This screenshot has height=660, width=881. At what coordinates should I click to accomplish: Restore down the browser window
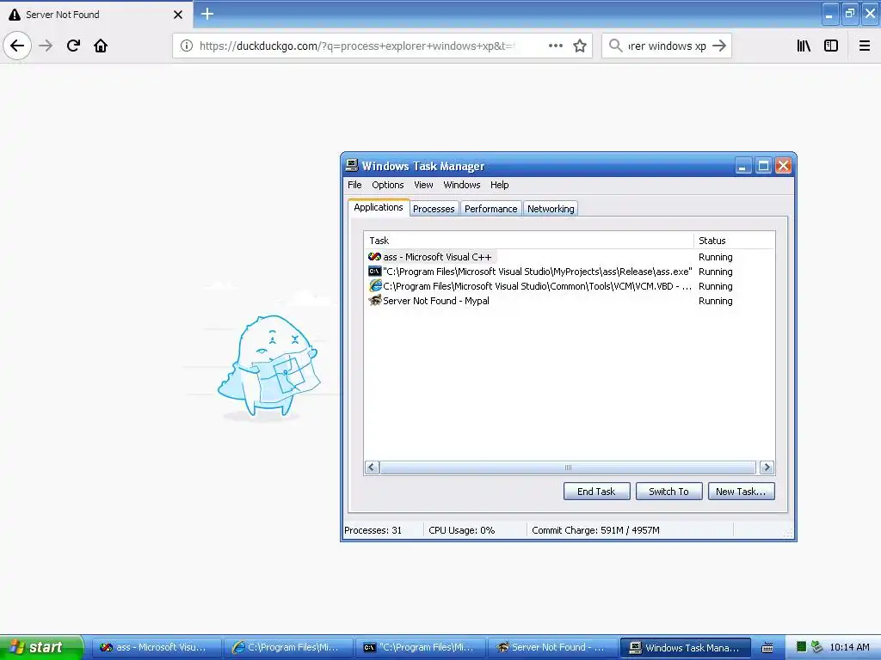850,14
